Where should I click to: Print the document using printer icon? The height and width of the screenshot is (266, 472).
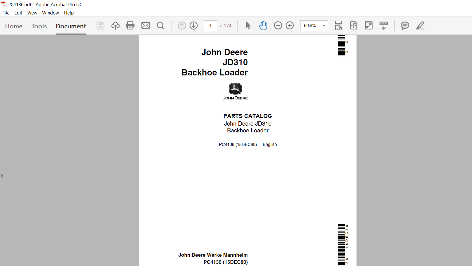coord(130,26)
